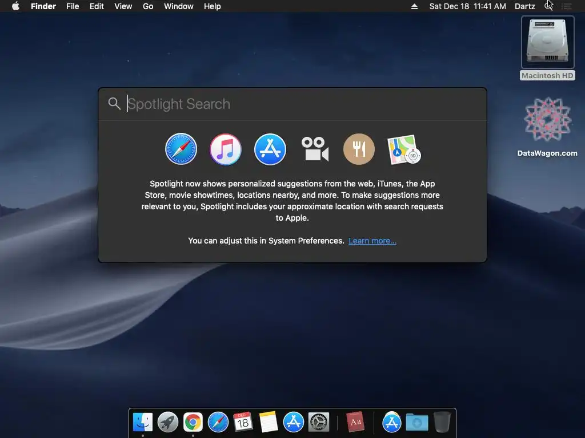Click the App Store icon in Spotlight panel
Image resolution: width=585 pixels, height=438 pixels.
pyautogui.click(x=270, y=149)
